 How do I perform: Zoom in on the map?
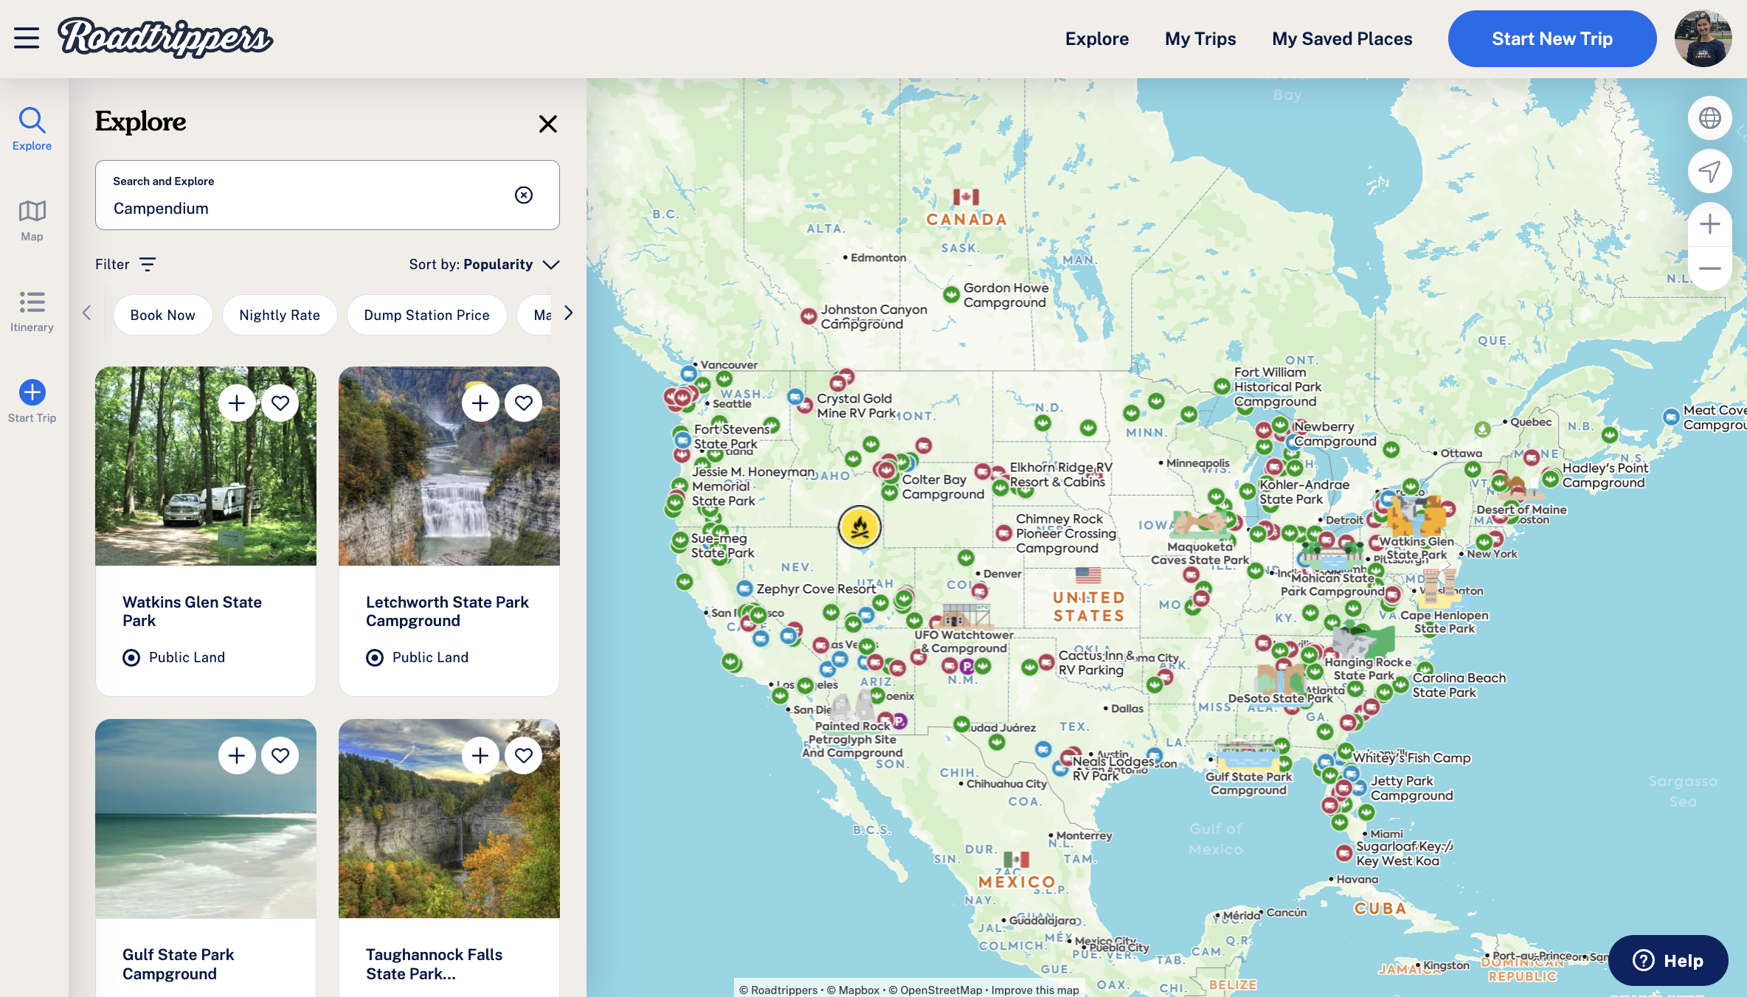pos(1709,224)
